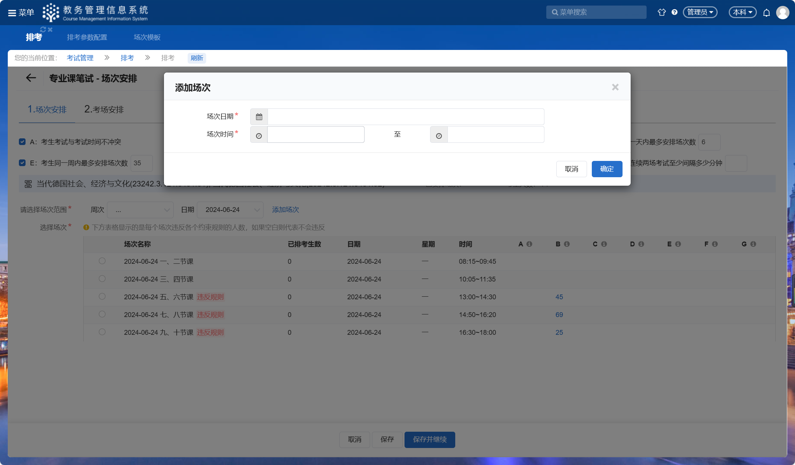Viewport: 795px width, 465px height.
Task: Expand the 管理员 role dropdown
Action: coord(700,12)
